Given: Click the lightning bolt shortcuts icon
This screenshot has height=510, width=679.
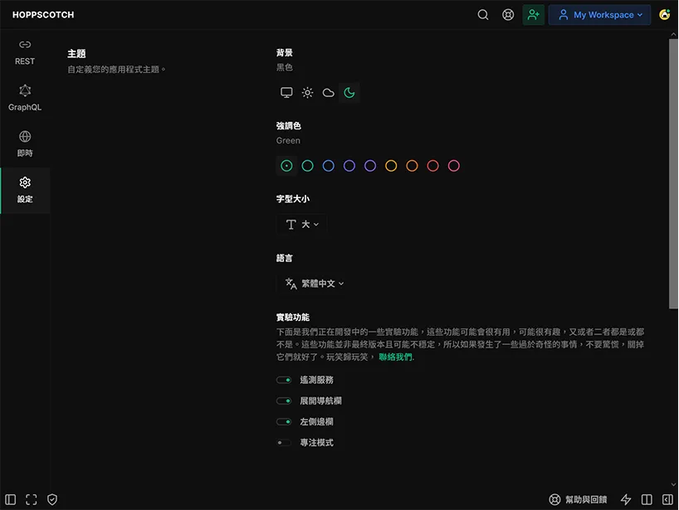Looking at the screenshot, I should click(x=626, y=499).
